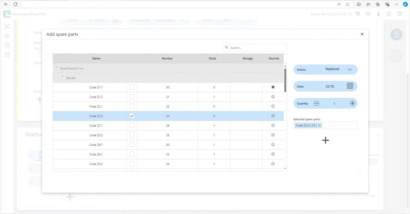Check the Code Z1.1 checkbox
Image resolution: width=410 pixels, height=214 pixels.
132,87
